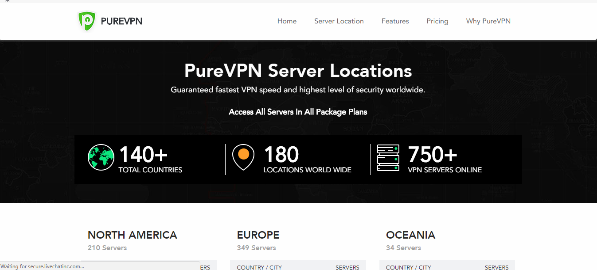Click the PureVPN green shield logo
Viewport: 597px width, 270px height.
pos(87,21)
